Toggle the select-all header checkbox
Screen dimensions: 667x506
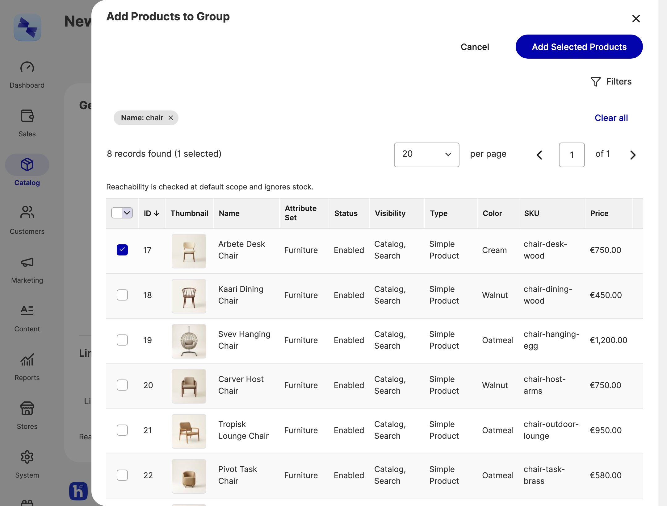coord(116,213)
